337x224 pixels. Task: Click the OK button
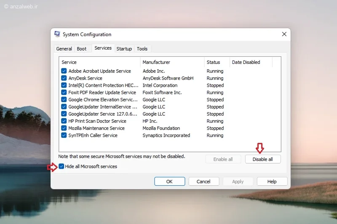(169, 182)
